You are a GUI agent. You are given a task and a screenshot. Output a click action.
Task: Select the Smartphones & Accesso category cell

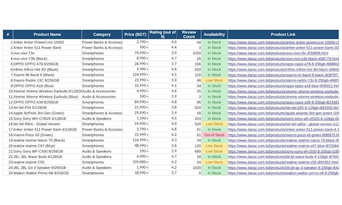(x=102, y=113)
